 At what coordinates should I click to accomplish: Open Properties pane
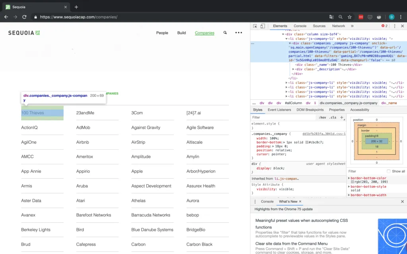click(x=337, y=110)
